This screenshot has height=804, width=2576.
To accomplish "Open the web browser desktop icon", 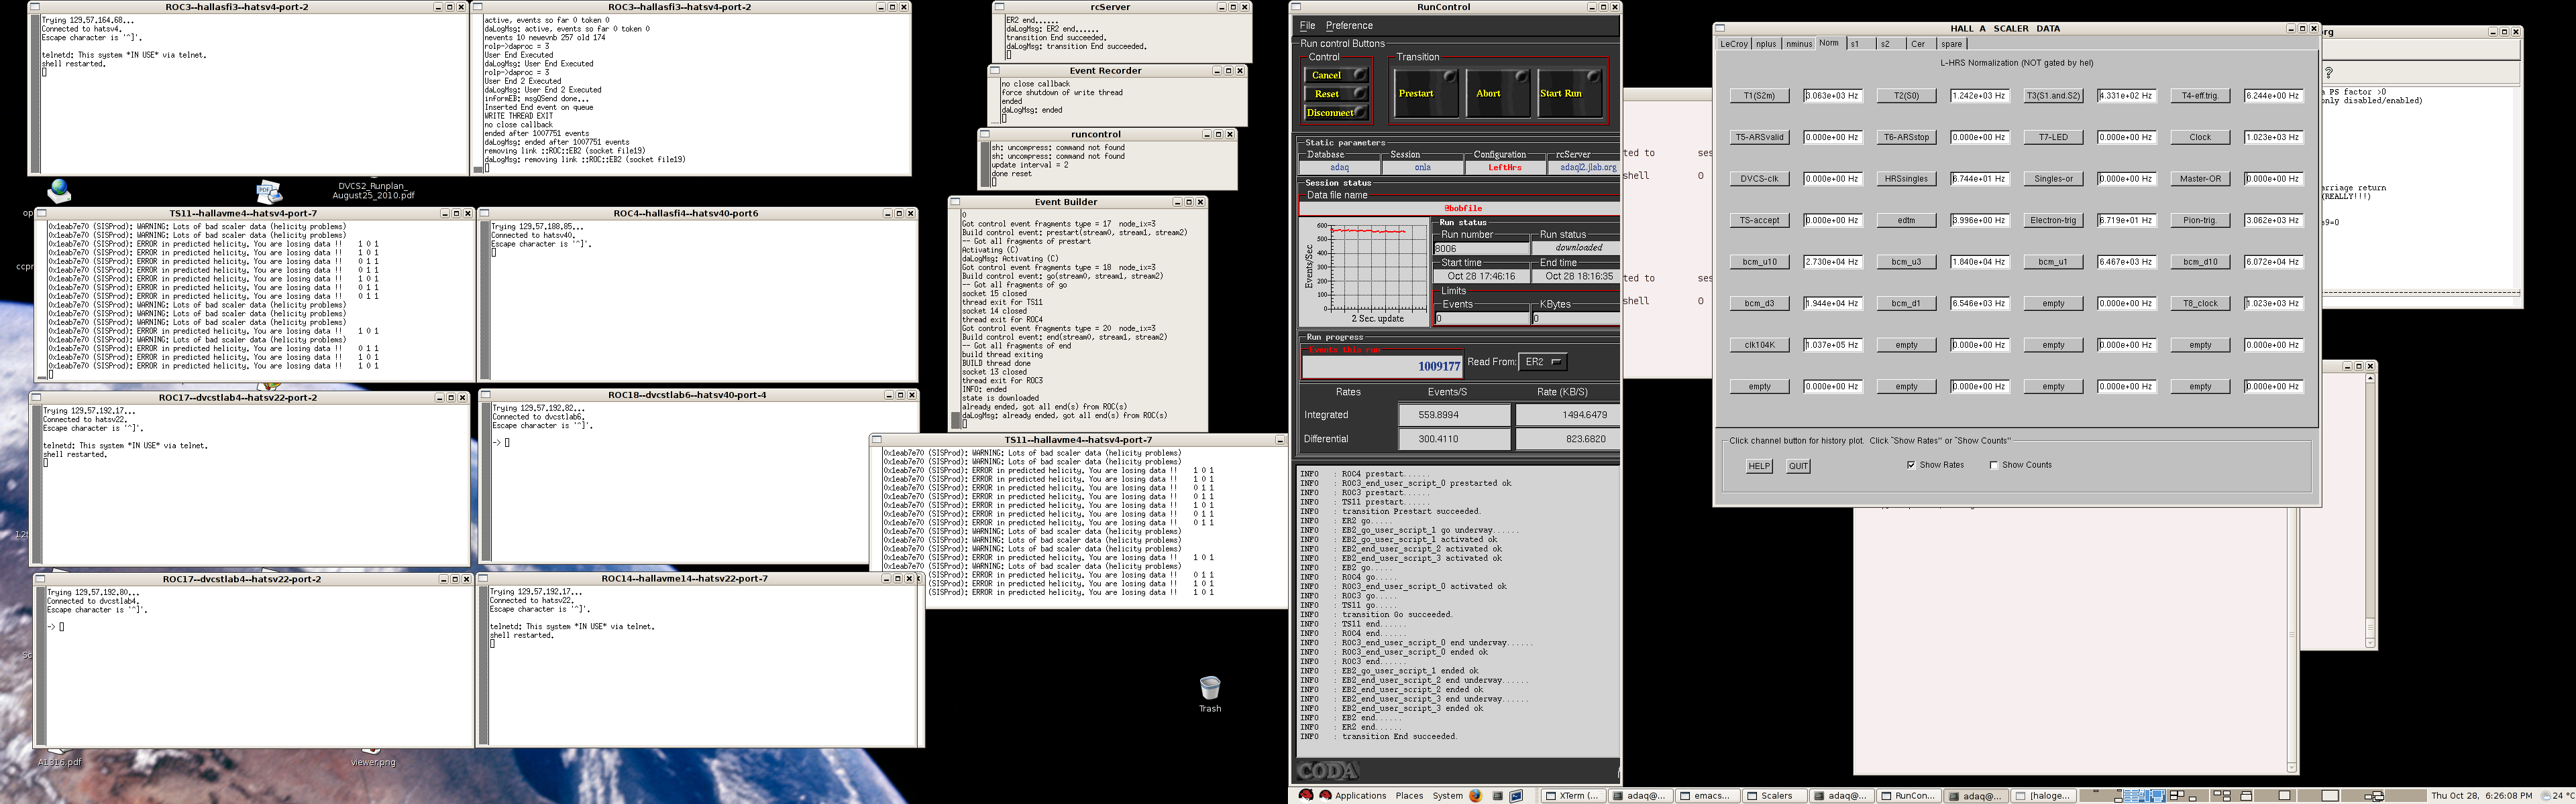I will (x=59, y=190).
